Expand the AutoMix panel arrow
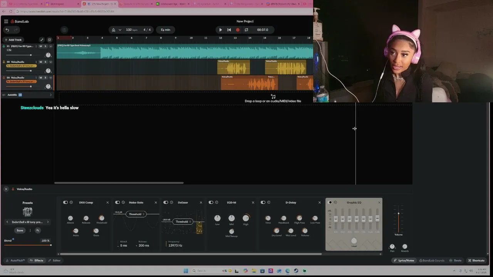 point(50,95)
